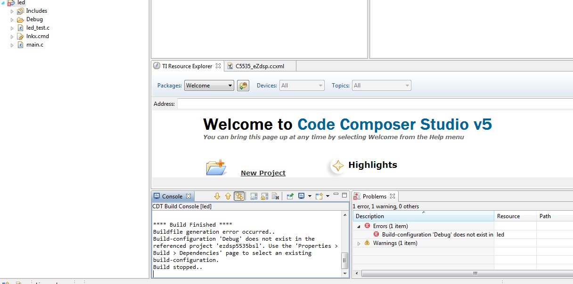
Task: Open the Open Console dropdown arrow
Action: [x=327, y=196]
